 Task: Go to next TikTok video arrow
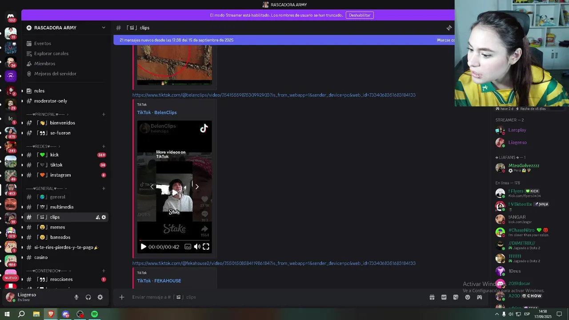197,187
